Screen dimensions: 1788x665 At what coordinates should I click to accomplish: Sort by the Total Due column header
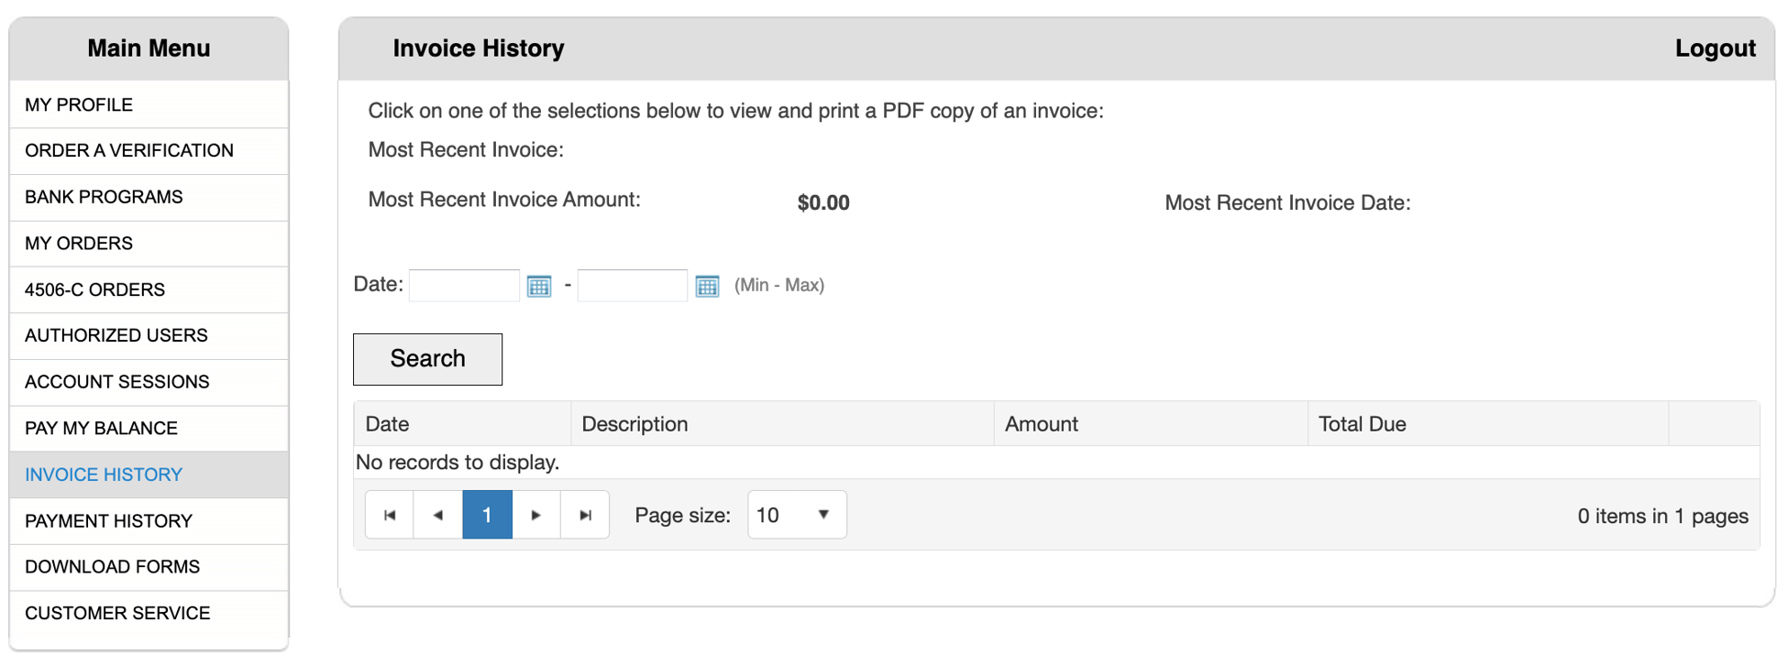1362,424
